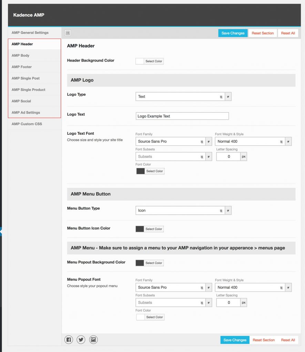Pick the Menu Popout Font Color
Image resolution: width=305 pixels, height=352 pixels.
150,317
